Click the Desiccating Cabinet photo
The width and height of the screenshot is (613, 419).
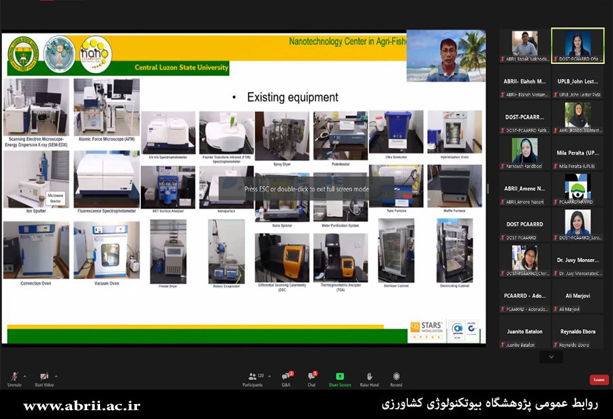(x=455, y=251)
